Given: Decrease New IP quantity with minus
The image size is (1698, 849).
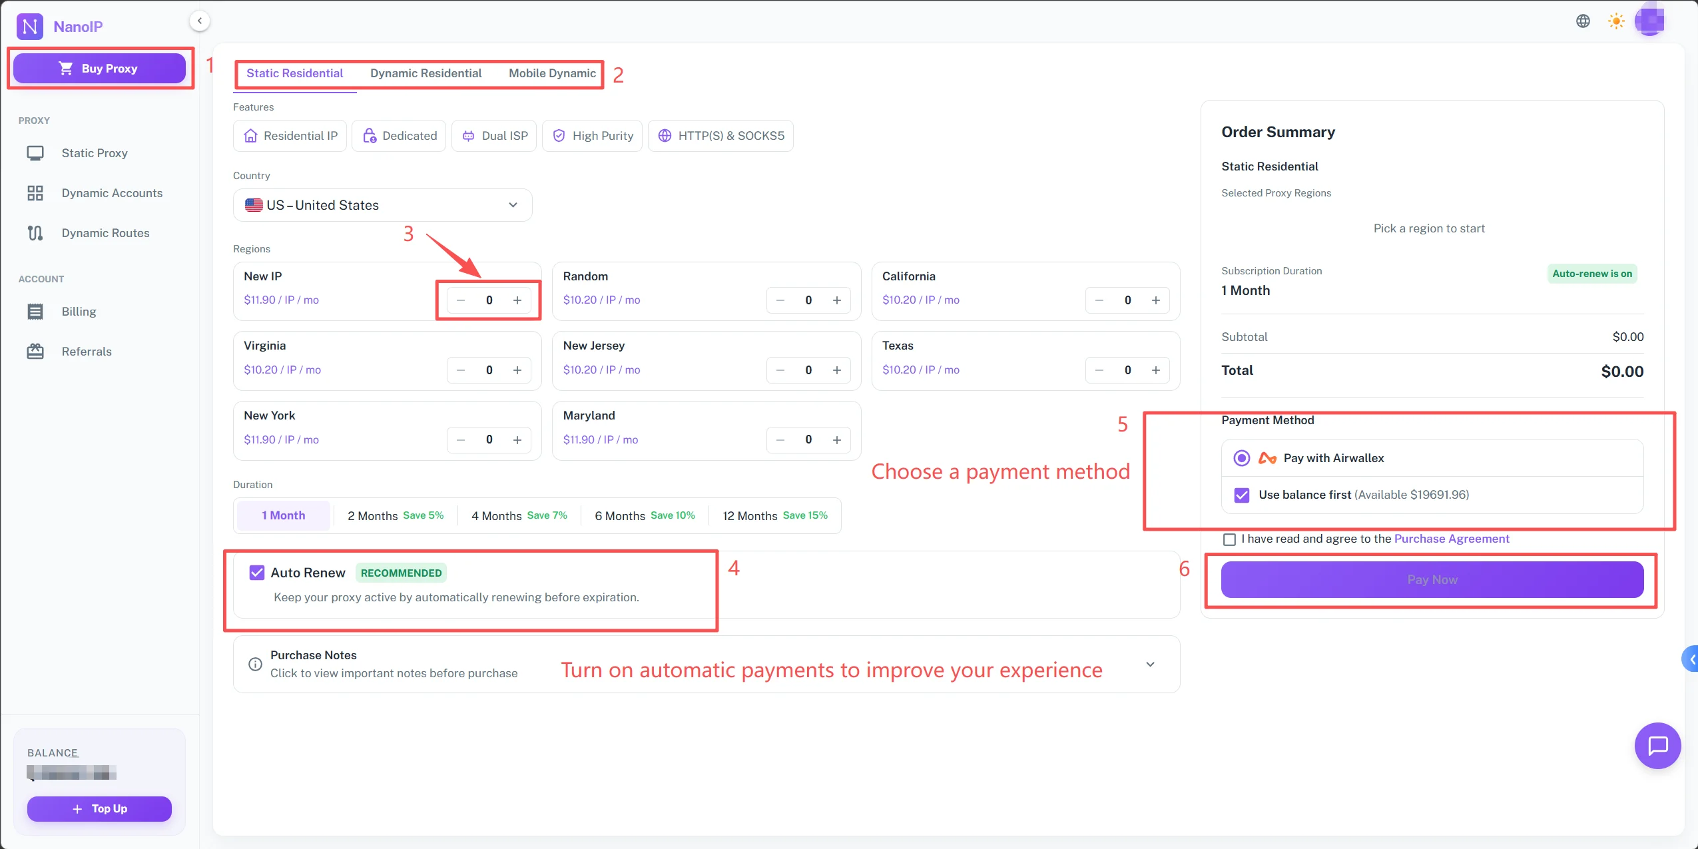Looking at the screenshot, I should (461, 300).
